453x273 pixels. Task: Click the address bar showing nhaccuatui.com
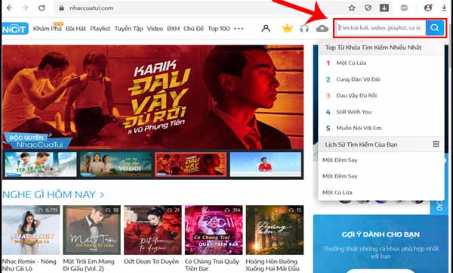199,8
